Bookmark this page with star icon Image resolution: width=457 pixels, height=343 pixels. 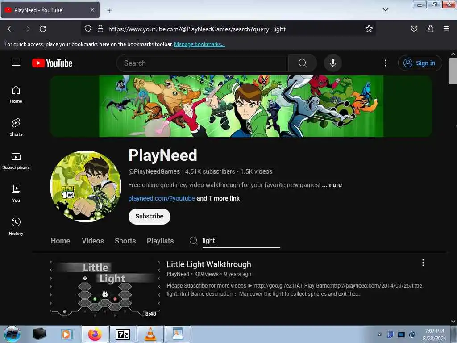pyautogui.click(x=369, y=29)
